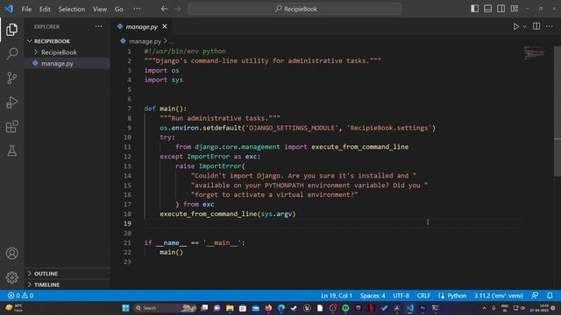Go forward with the right arrow
The height and width of the screenshot is (315, 561).
[x=177, y=9]
